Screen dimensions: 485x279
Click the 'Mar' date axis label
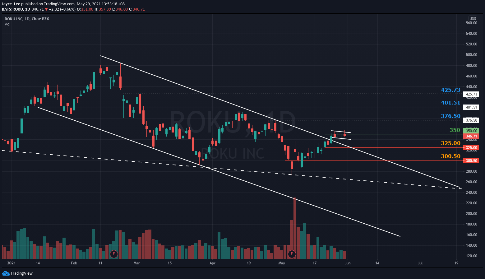136,263
